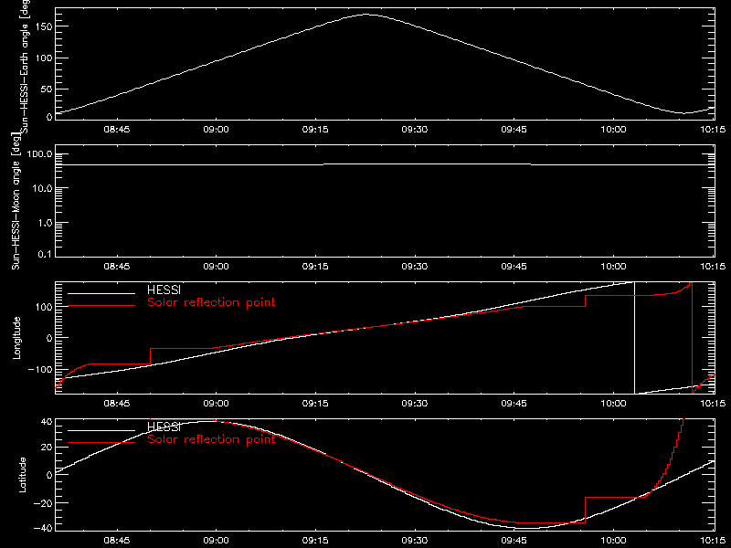Click the 100.0 tick on Moon angle plot
Image resolution: width=731 pixels, height=548 pixels.
click(x=39, y=154)
